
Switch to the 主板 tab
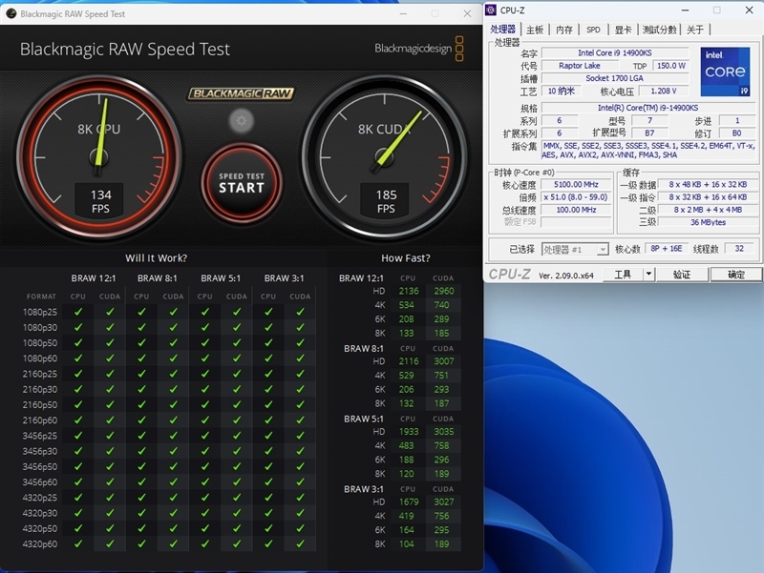pyautogui.click(x=535, y=30)
